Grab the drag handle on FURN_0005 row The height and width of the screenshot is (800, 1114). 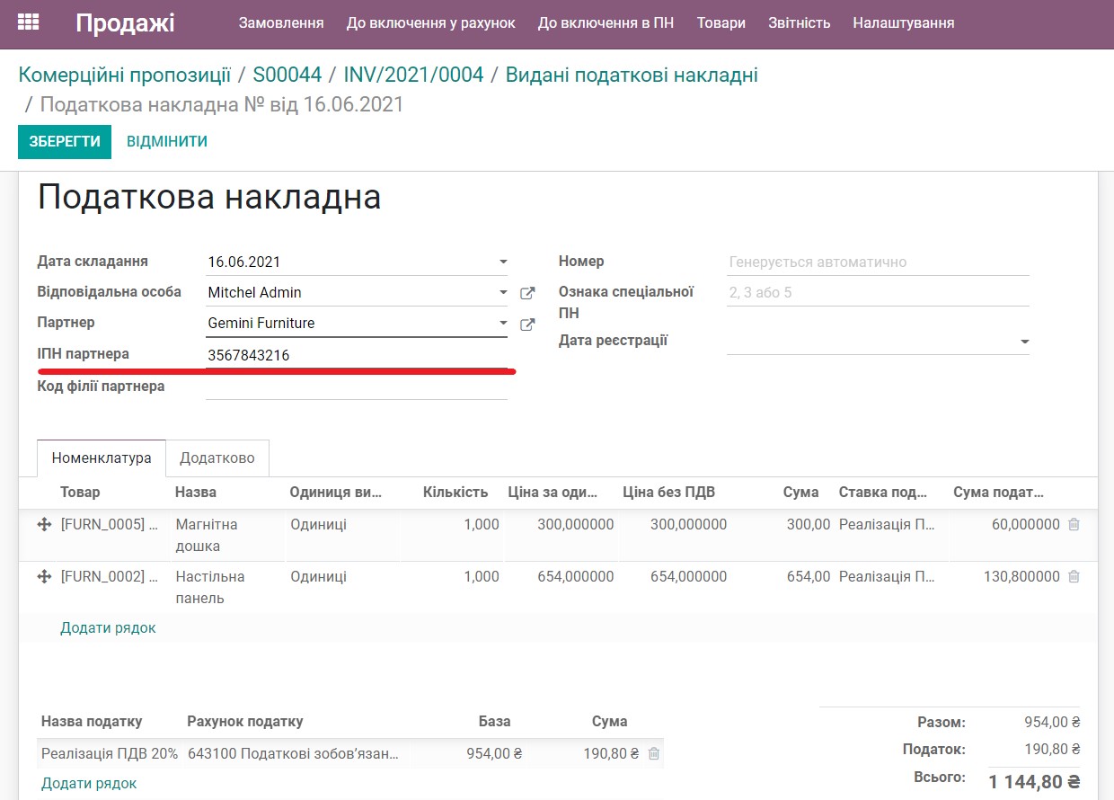(x=45, y=523)
